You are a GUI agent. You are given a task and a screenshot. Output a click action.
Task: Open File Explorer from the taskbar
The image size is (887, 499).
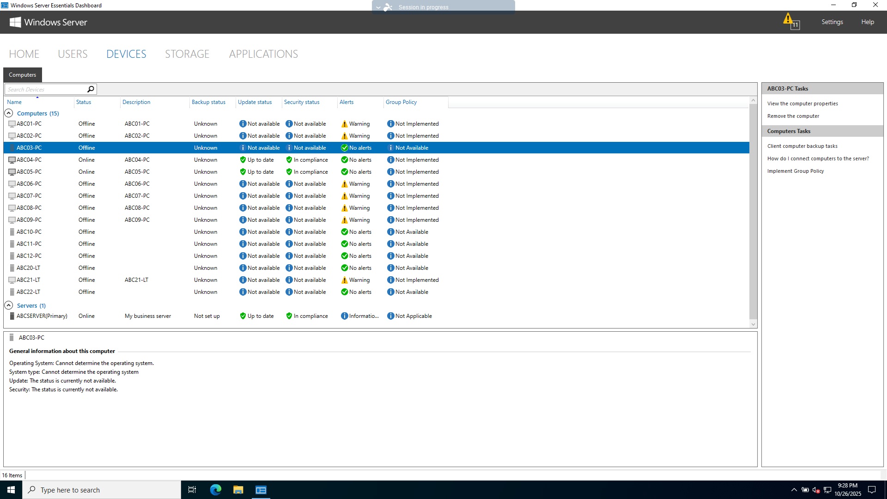tap(238, 490)
